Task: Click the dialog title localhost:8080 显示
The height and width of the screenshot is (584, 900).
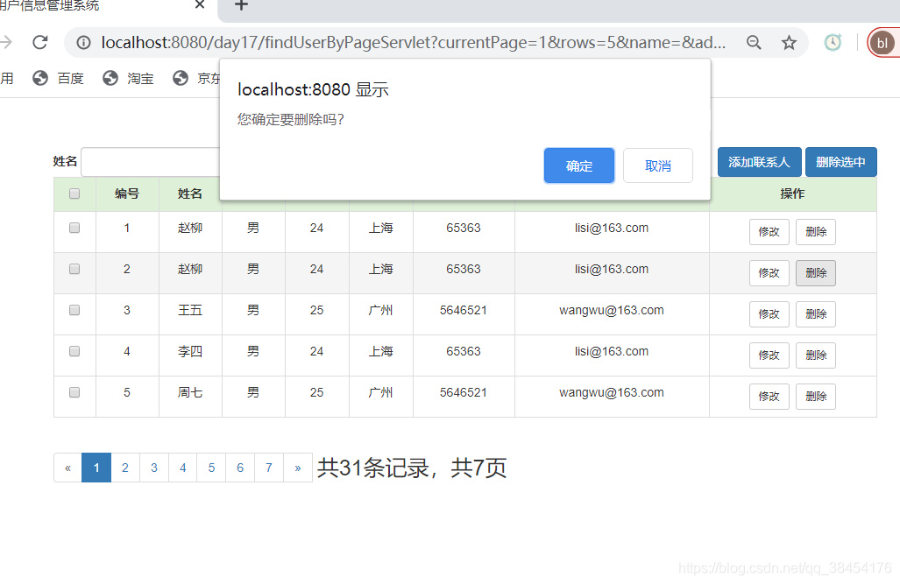Action: pyautogui.click(x=314, y=89)
